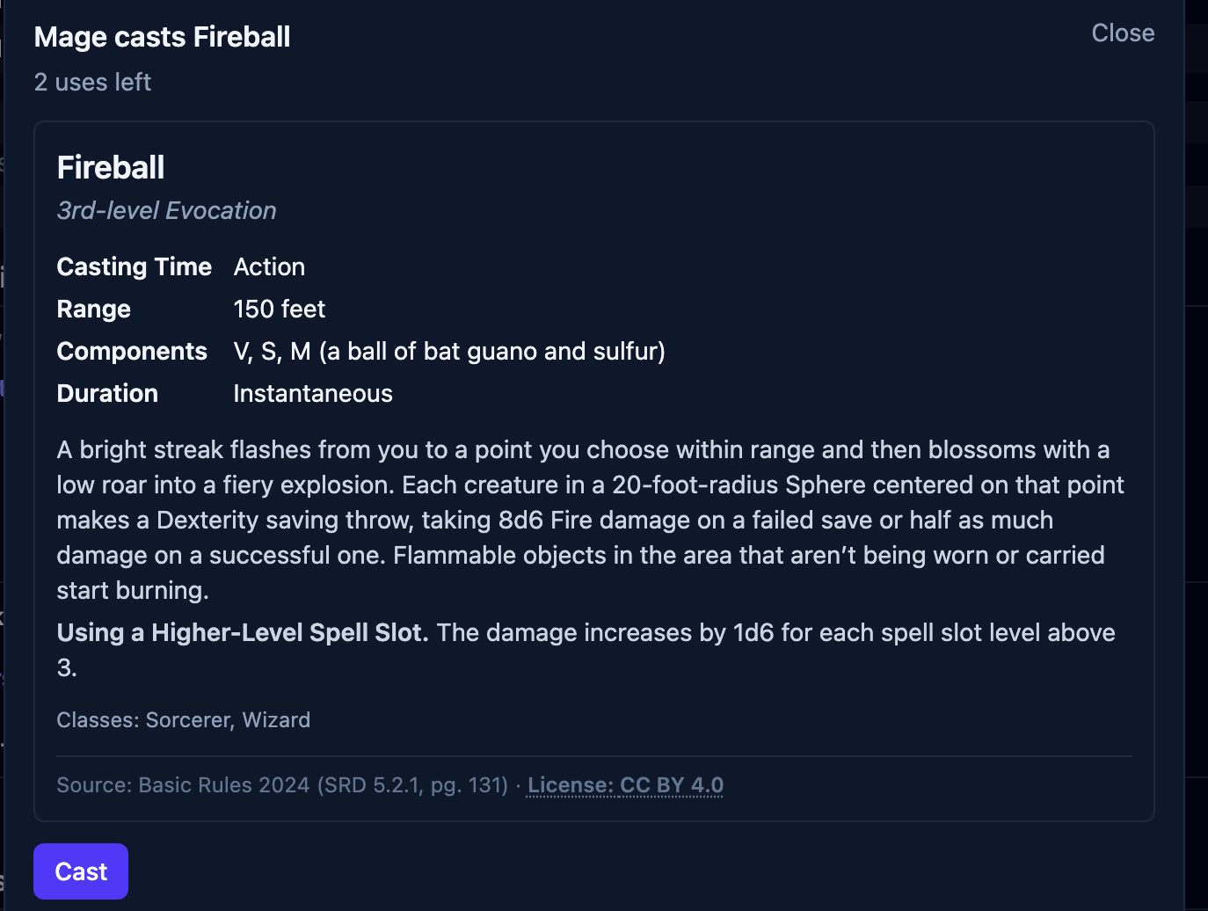Select the Casting Time label
The width and height of the screenshot is (1208, 911).
[135, 267]
